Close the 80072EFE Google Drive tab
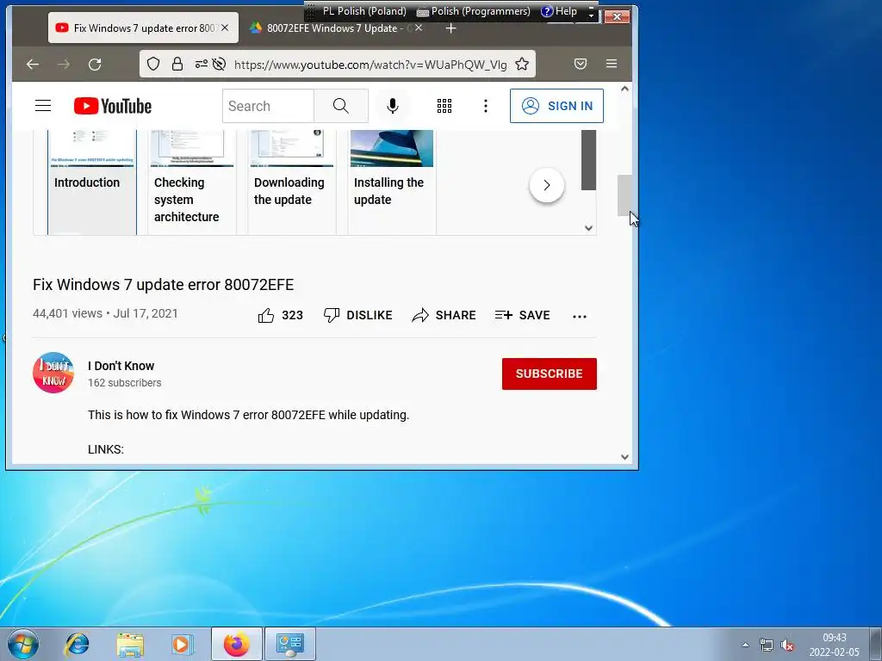The height and width of the screenshot is (661, 882). (418, 28)
